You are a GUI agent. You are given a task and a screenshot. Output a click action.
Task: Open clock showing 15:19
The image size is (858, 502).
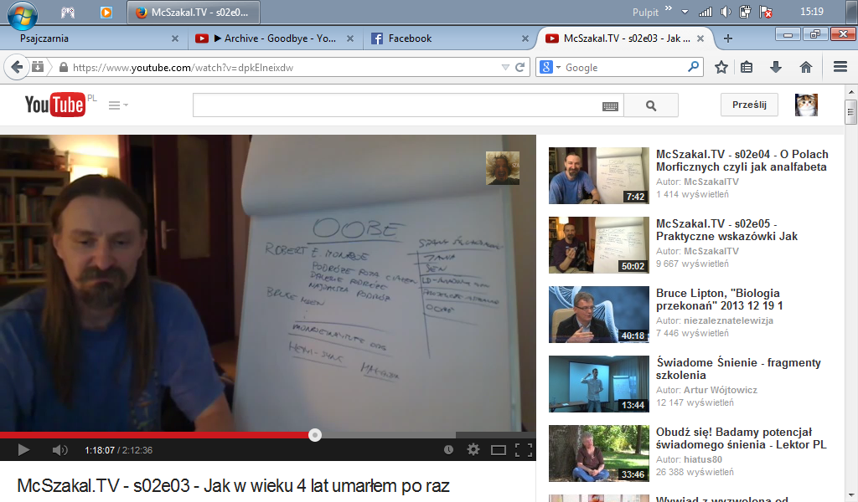click(x=811, y=12)
